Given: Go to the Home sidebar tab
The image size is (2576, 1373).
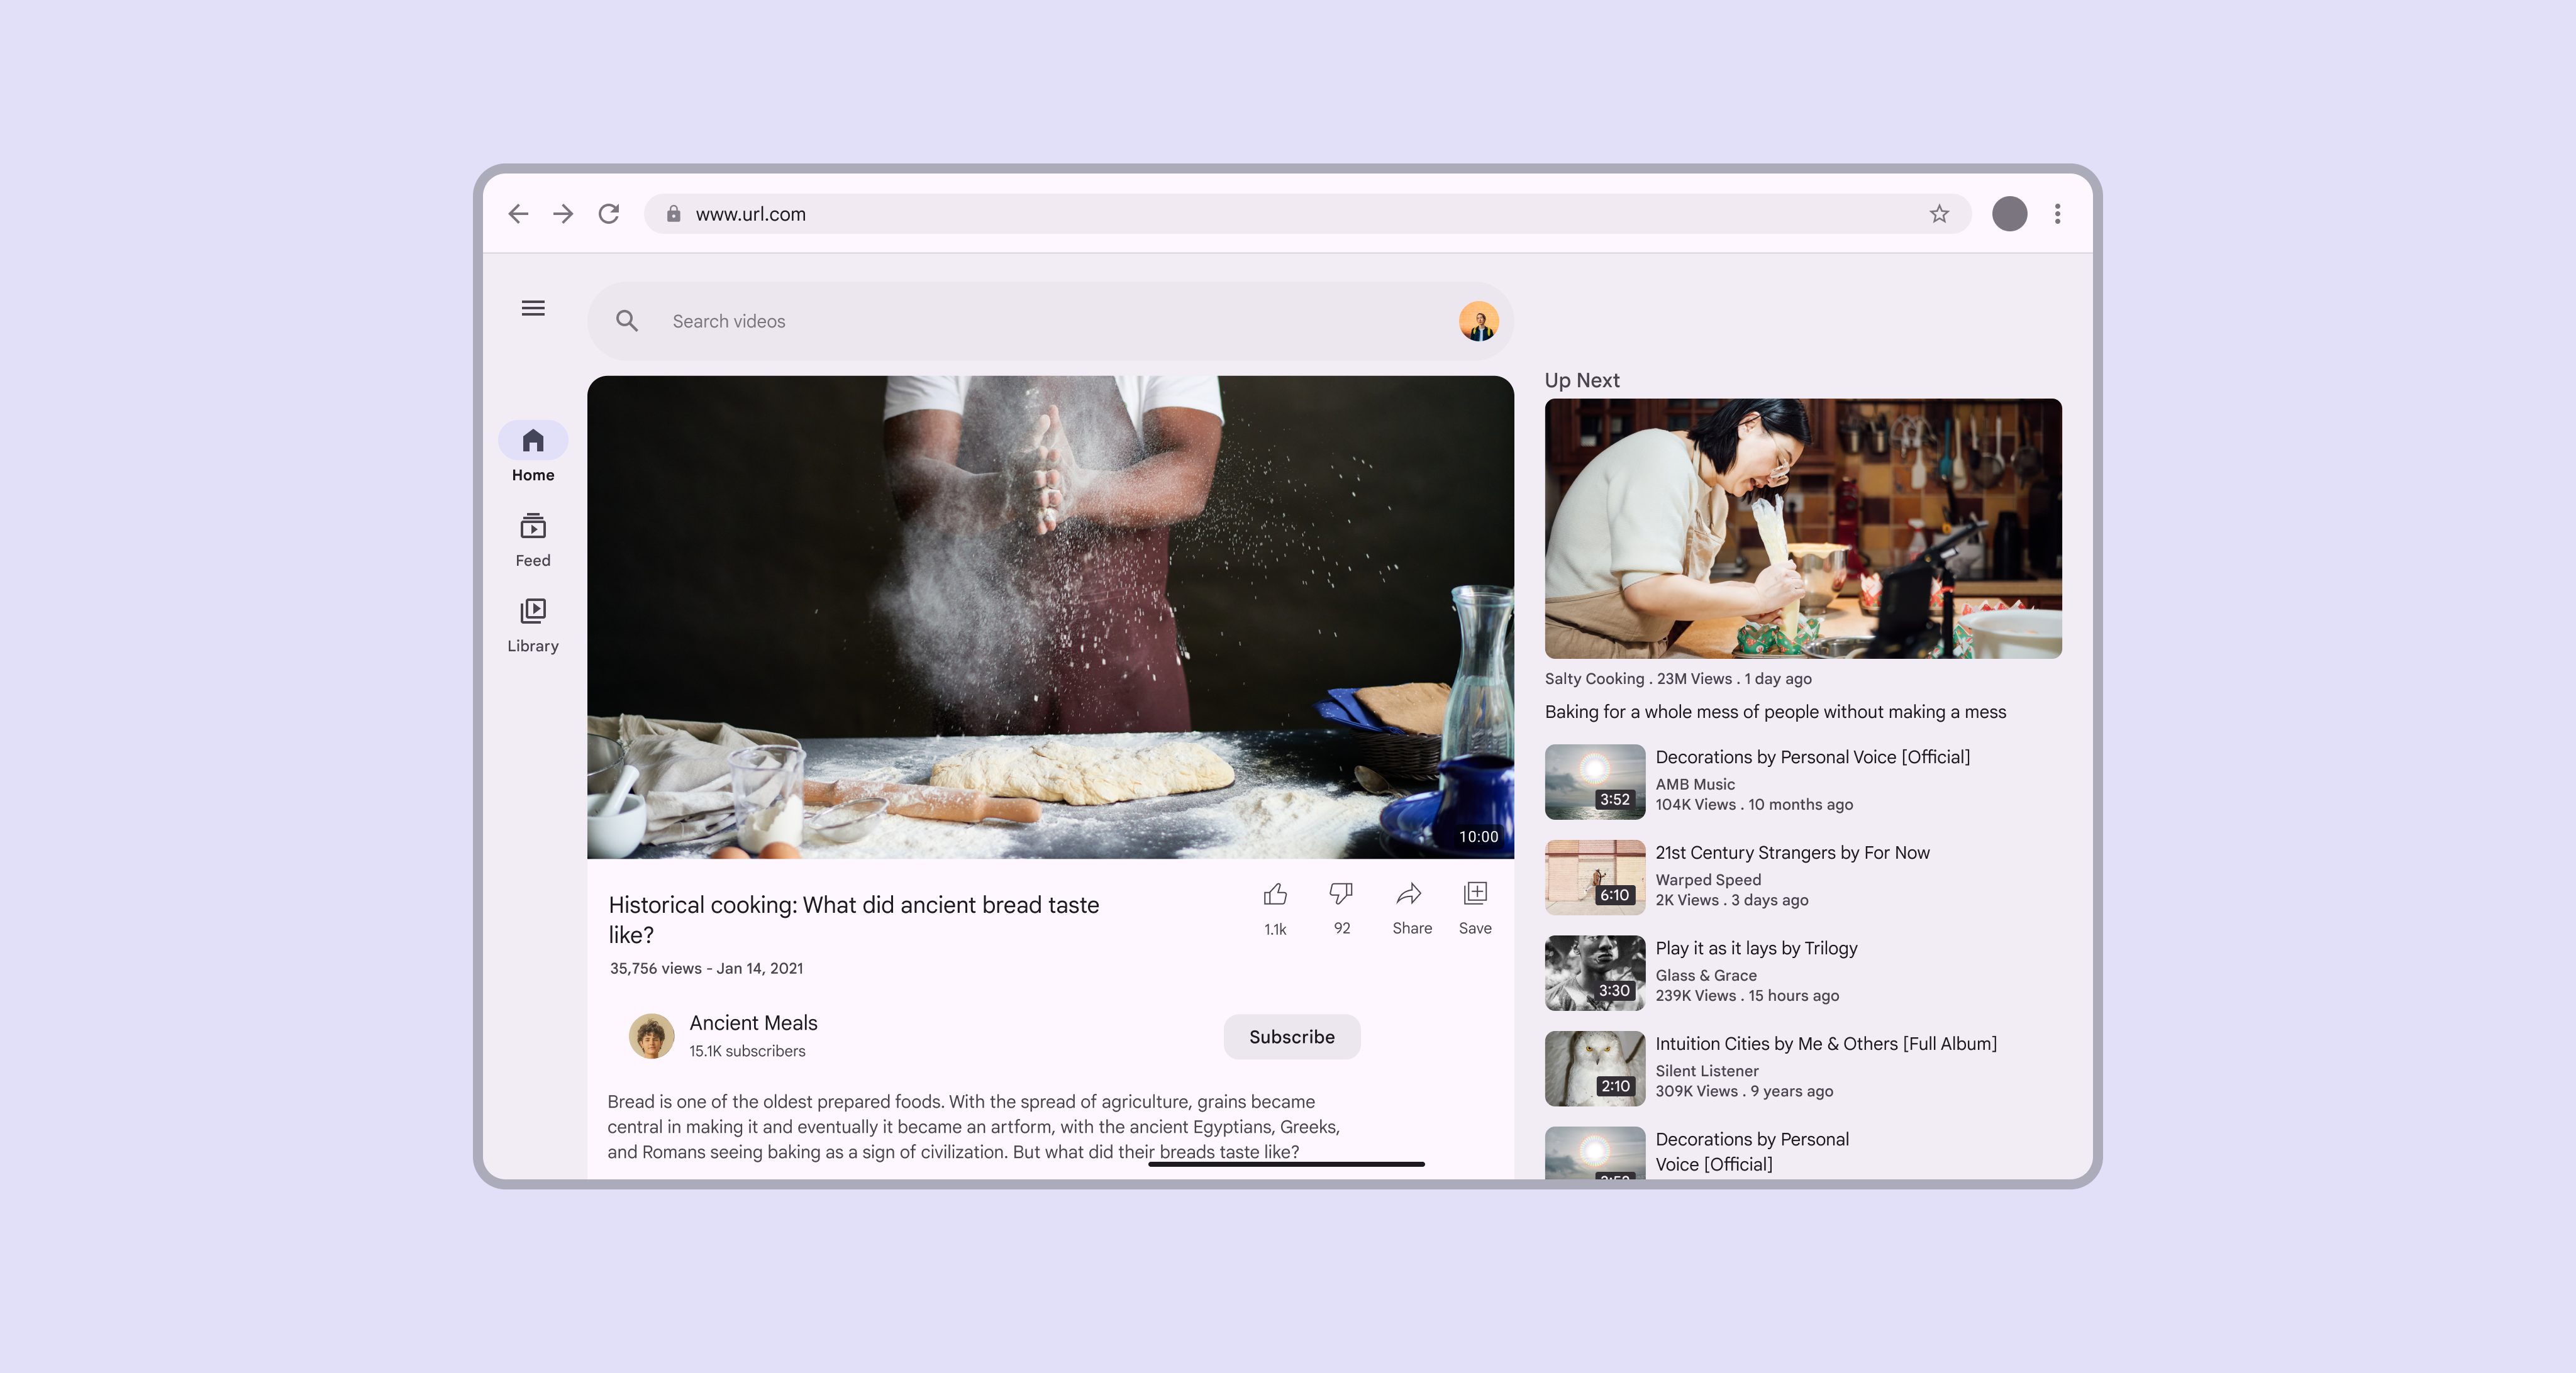Looking at the screenshot, I should coord(533,453).
